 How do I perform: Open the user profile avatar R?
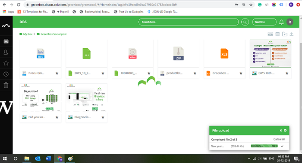coord(290,22)
